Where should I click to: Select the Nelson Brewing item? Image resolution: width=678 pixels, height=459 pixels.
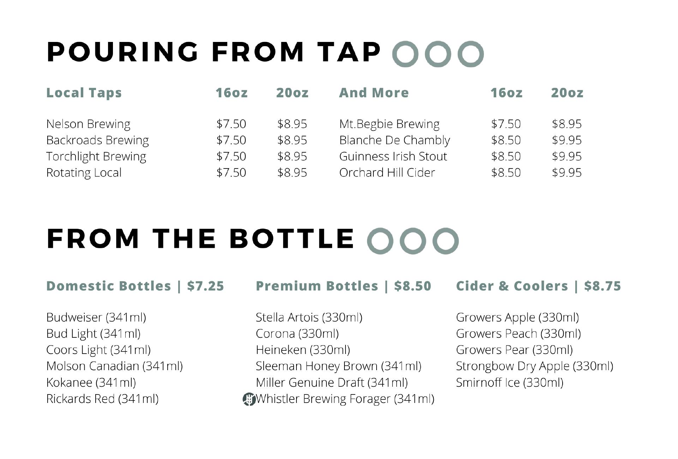(x=88, y=124)
